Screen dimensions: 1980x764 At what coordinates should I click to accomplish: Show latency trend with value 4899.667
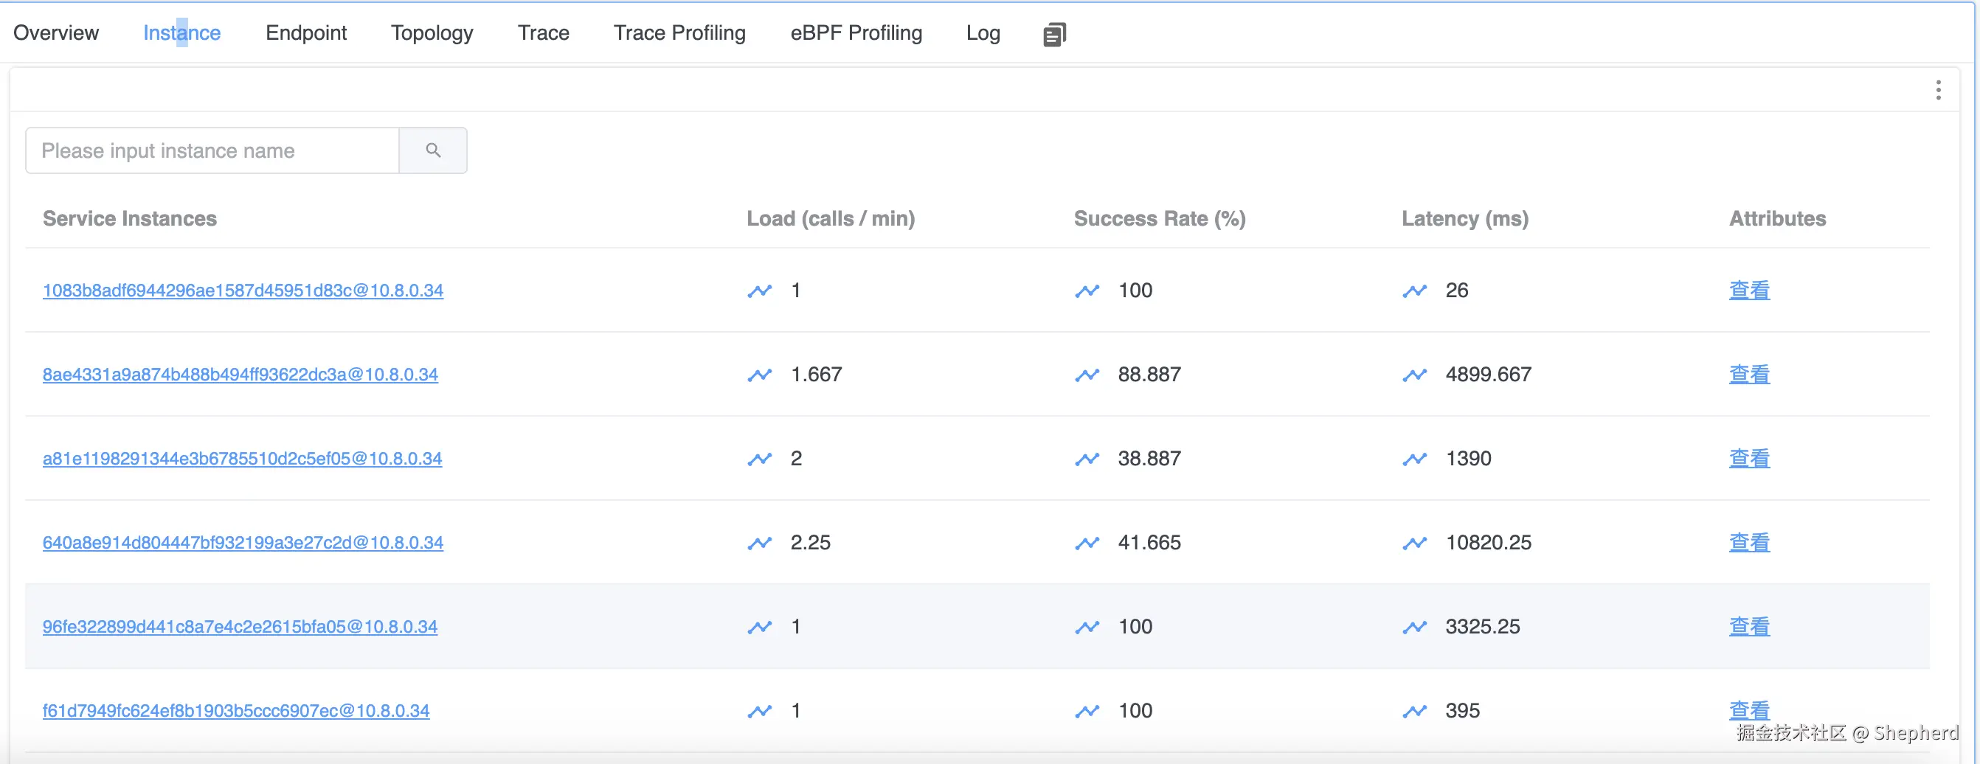tap(1414, 375)
